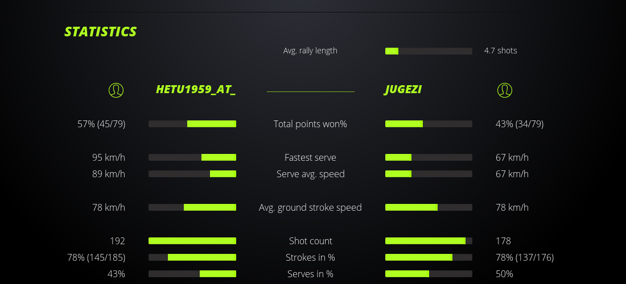Screen dimensions: 626x284
Task: Click JUGEZI's Total points won bar
Action: [429, 124]
